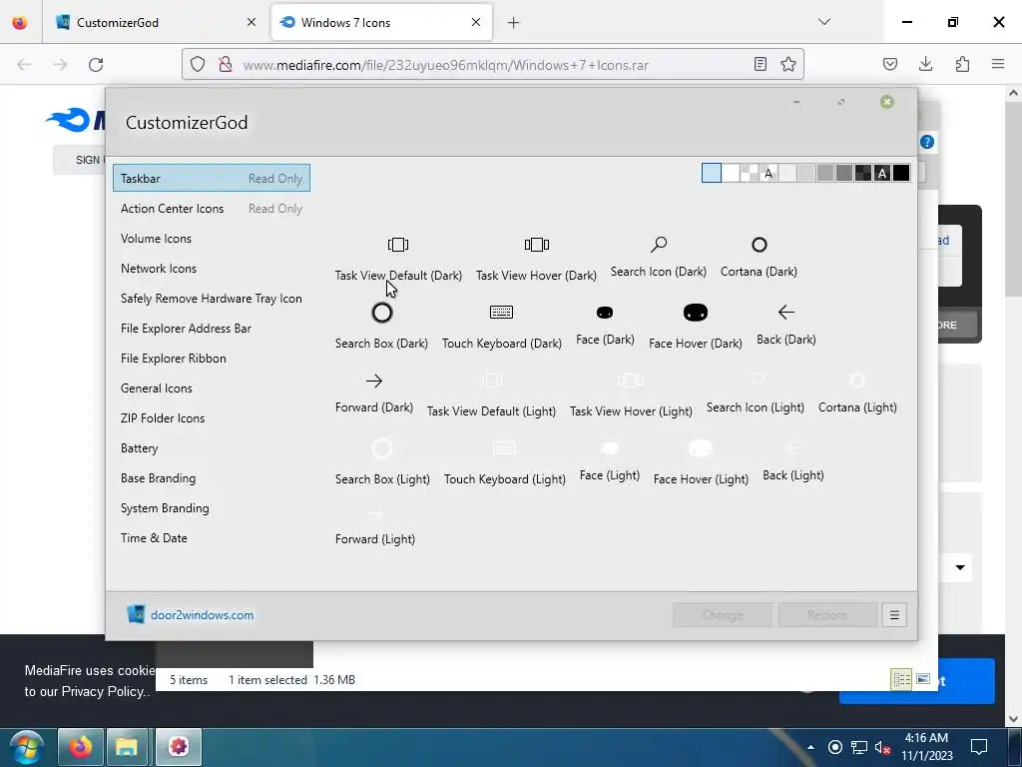This screenshot has width=1022, height=767.
Task: Show hidden tray icons arrow
Action: 810,747
